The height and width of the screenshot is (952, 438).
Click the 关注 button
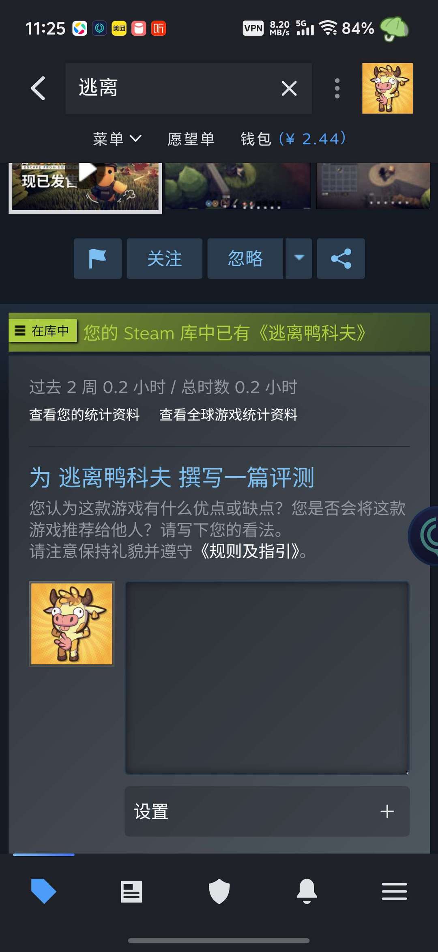165,259
